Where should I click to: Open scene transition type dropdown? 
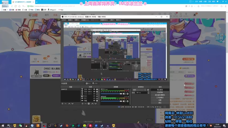click(x=139, y=90)
